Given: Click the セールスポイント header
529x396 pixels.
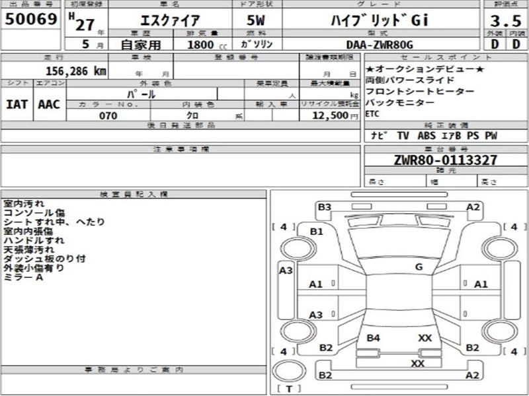Looking at the screenshot, I should (446, 57).
